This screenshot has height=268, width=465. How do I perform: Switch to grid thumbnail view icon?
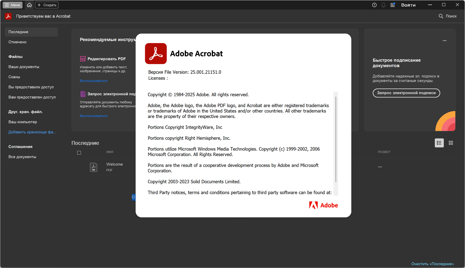coord(451,143)
